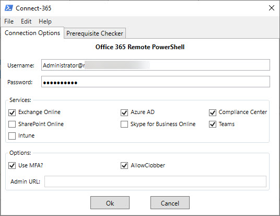This screenshot has height=216, width=280.
Task: Click the Services: group label
Action: 20,100
